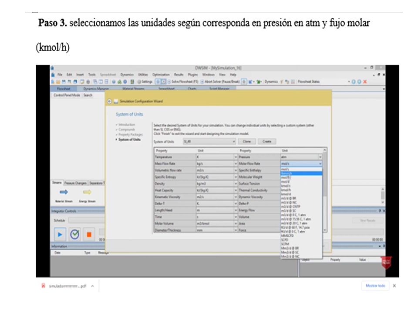Open the Insert menu
Viewport: 418px width, 314px height.
coord(80,75)
